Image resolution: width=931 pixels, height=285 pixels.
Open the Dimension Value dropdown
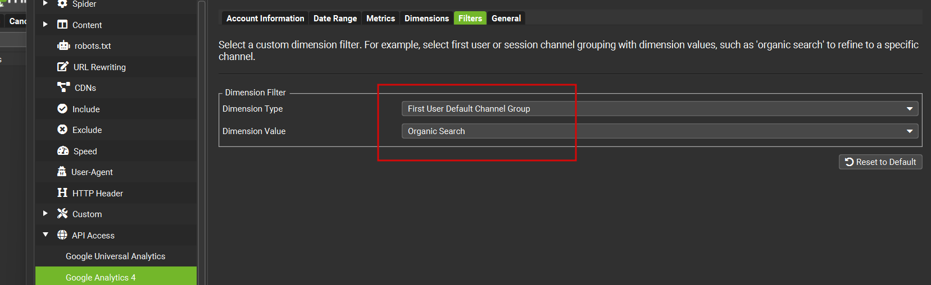[660, 131]
